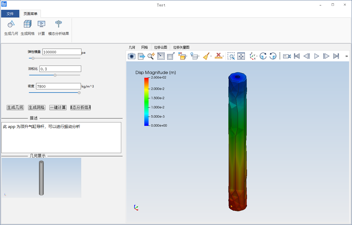
Task: Open dropdown arrow next to ruler icon
Action: (223, 56)
